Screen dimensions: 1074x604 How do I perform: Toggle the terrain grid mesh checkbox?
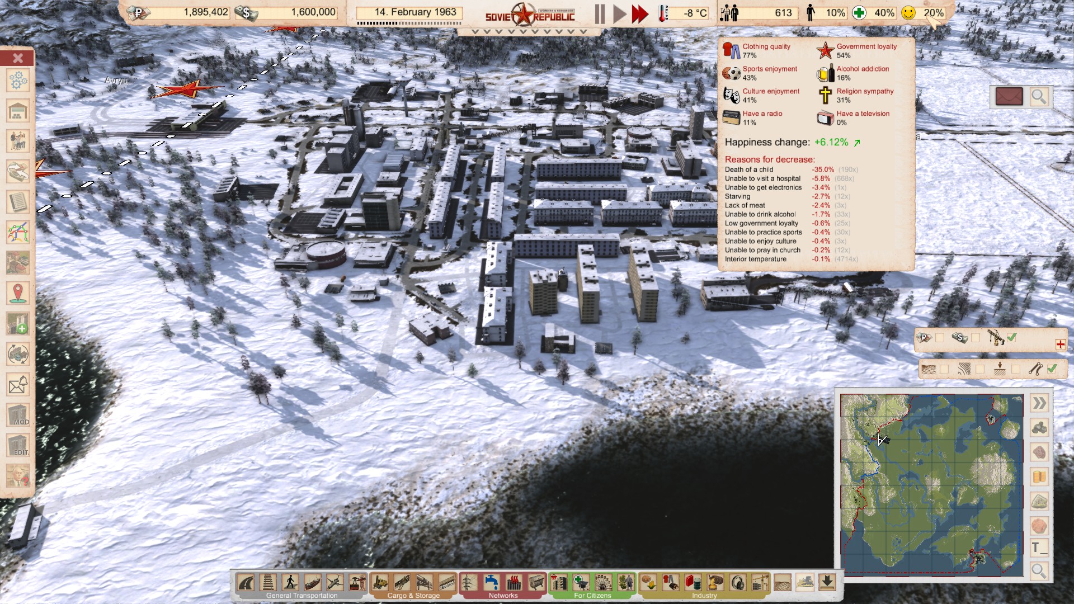(944, 369)
